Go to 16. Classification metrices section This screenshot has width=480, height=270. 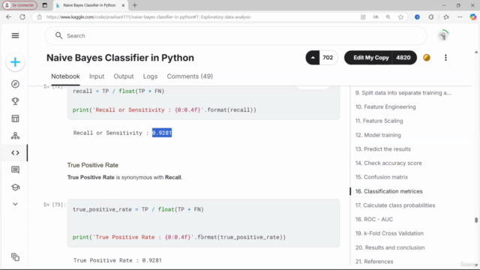pyautogui.click(x=388, y=191)
